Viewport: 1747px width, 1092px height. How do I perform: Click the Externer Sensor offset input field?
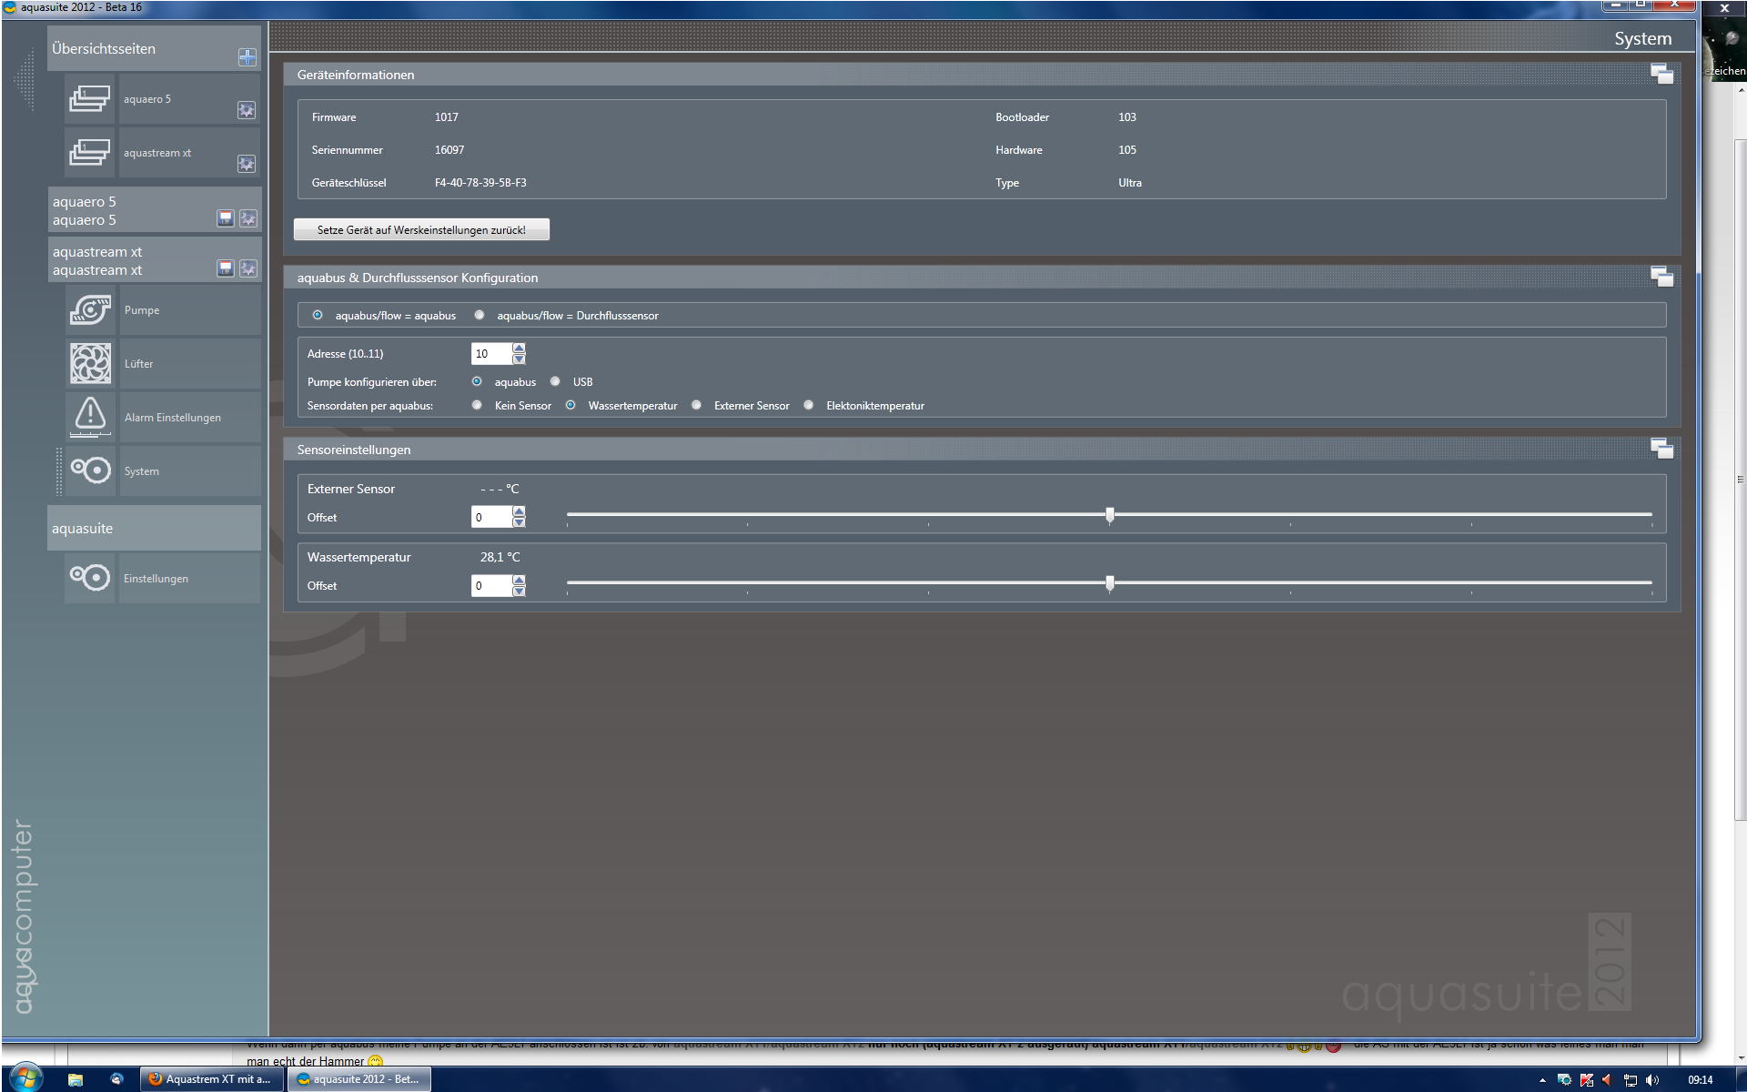coord(490,518)
